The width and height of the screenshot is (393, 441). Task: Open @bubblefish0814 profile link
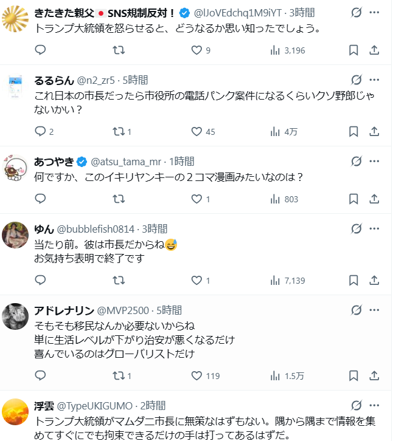96,228
